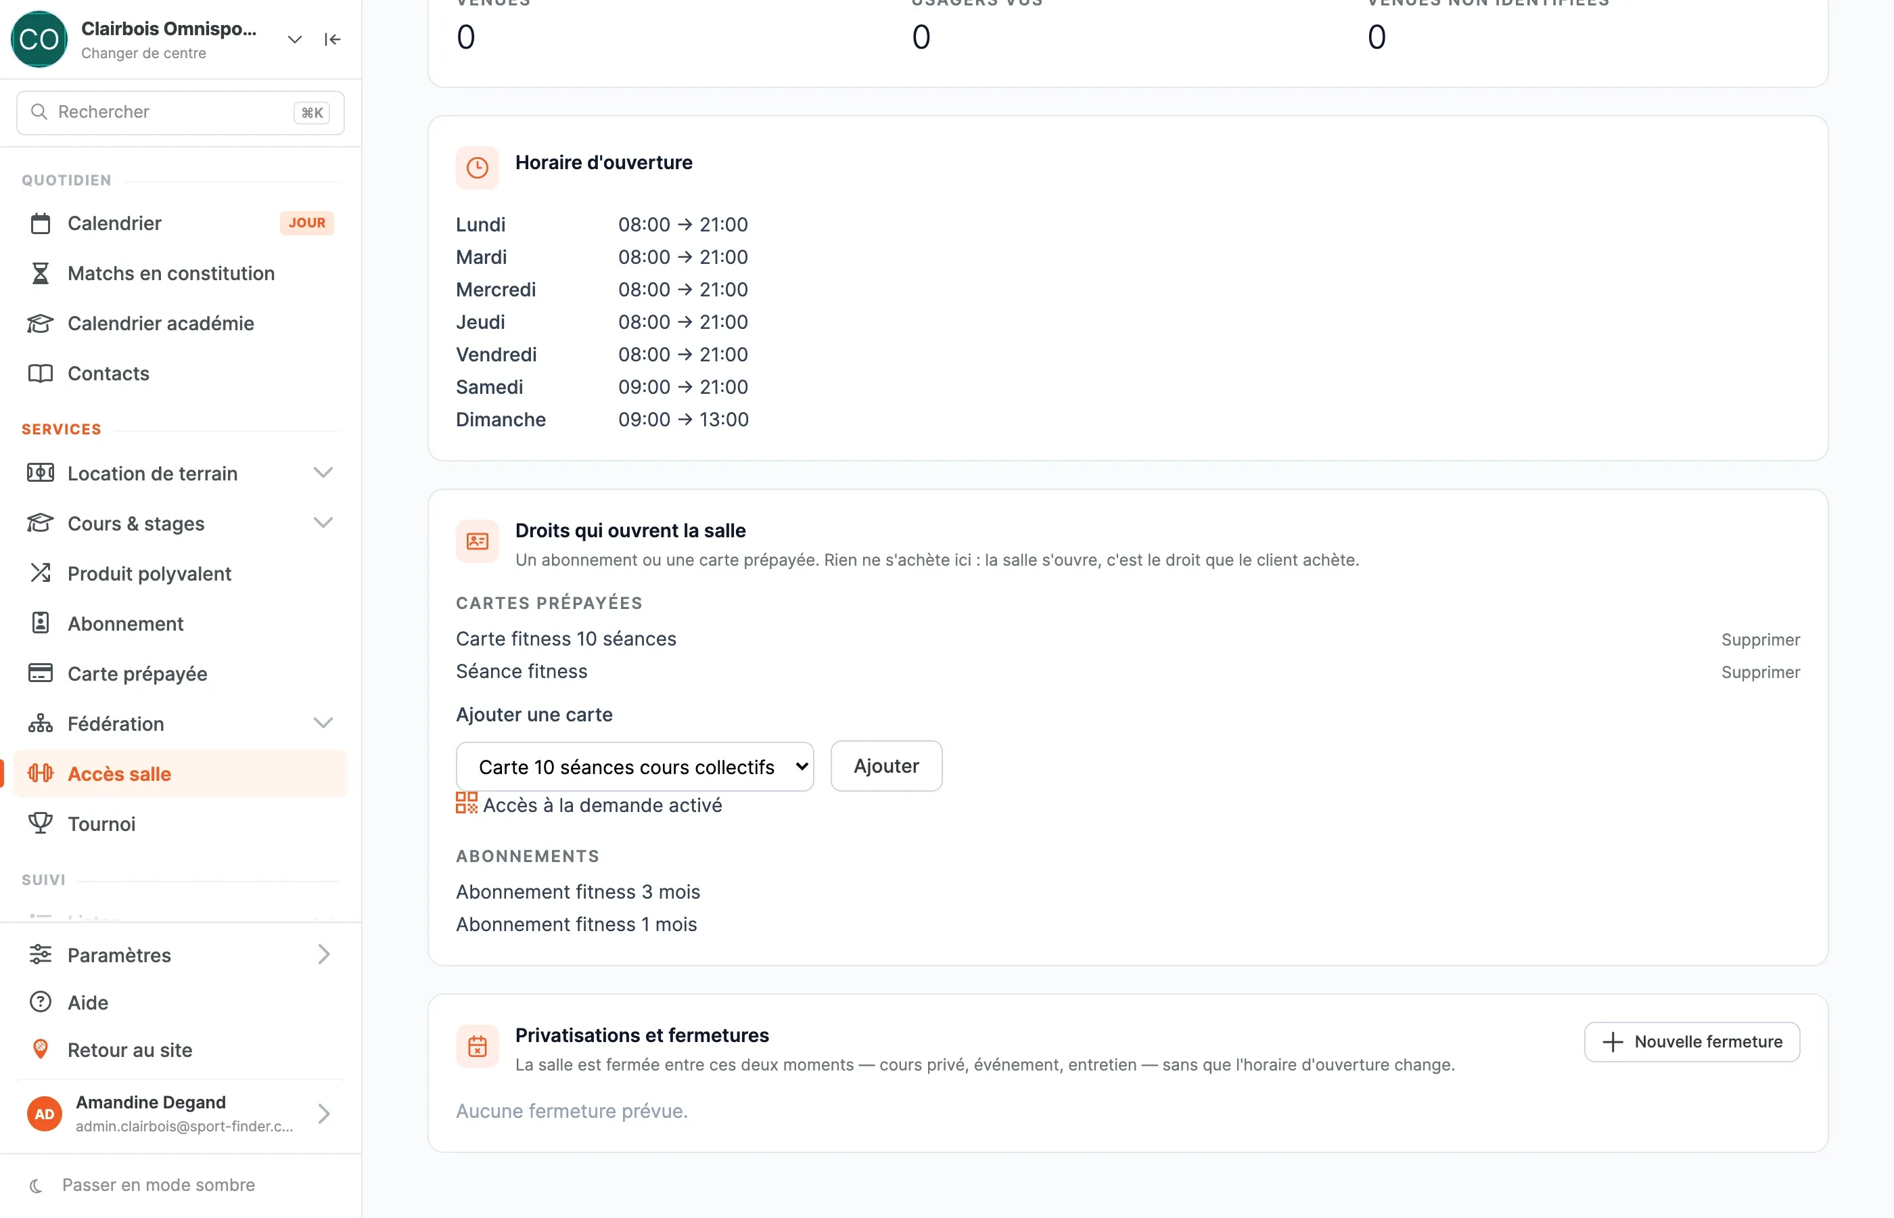The image size is (1894, 1218).
Task: Click the Accès salle dumbbell icon
Action: 41,773
